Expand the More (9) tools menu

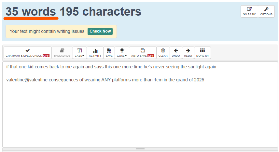click(x=202, y=53)
